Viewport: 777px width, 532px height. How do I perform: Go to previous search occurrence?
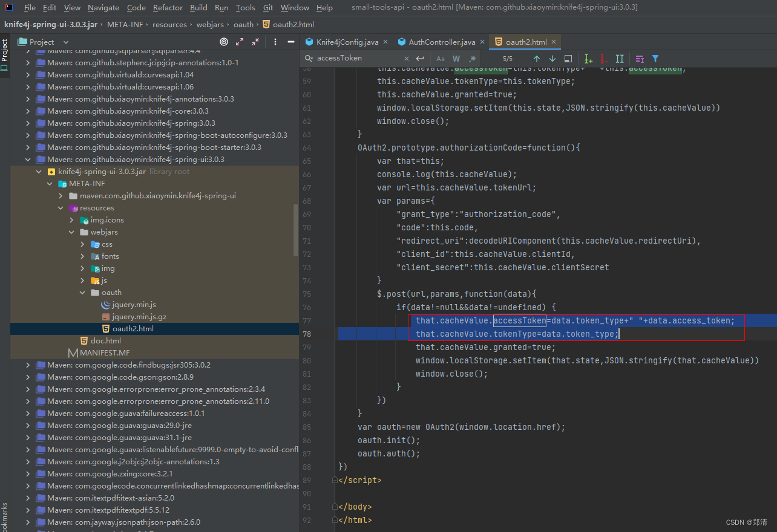click(x=537, y=59)
